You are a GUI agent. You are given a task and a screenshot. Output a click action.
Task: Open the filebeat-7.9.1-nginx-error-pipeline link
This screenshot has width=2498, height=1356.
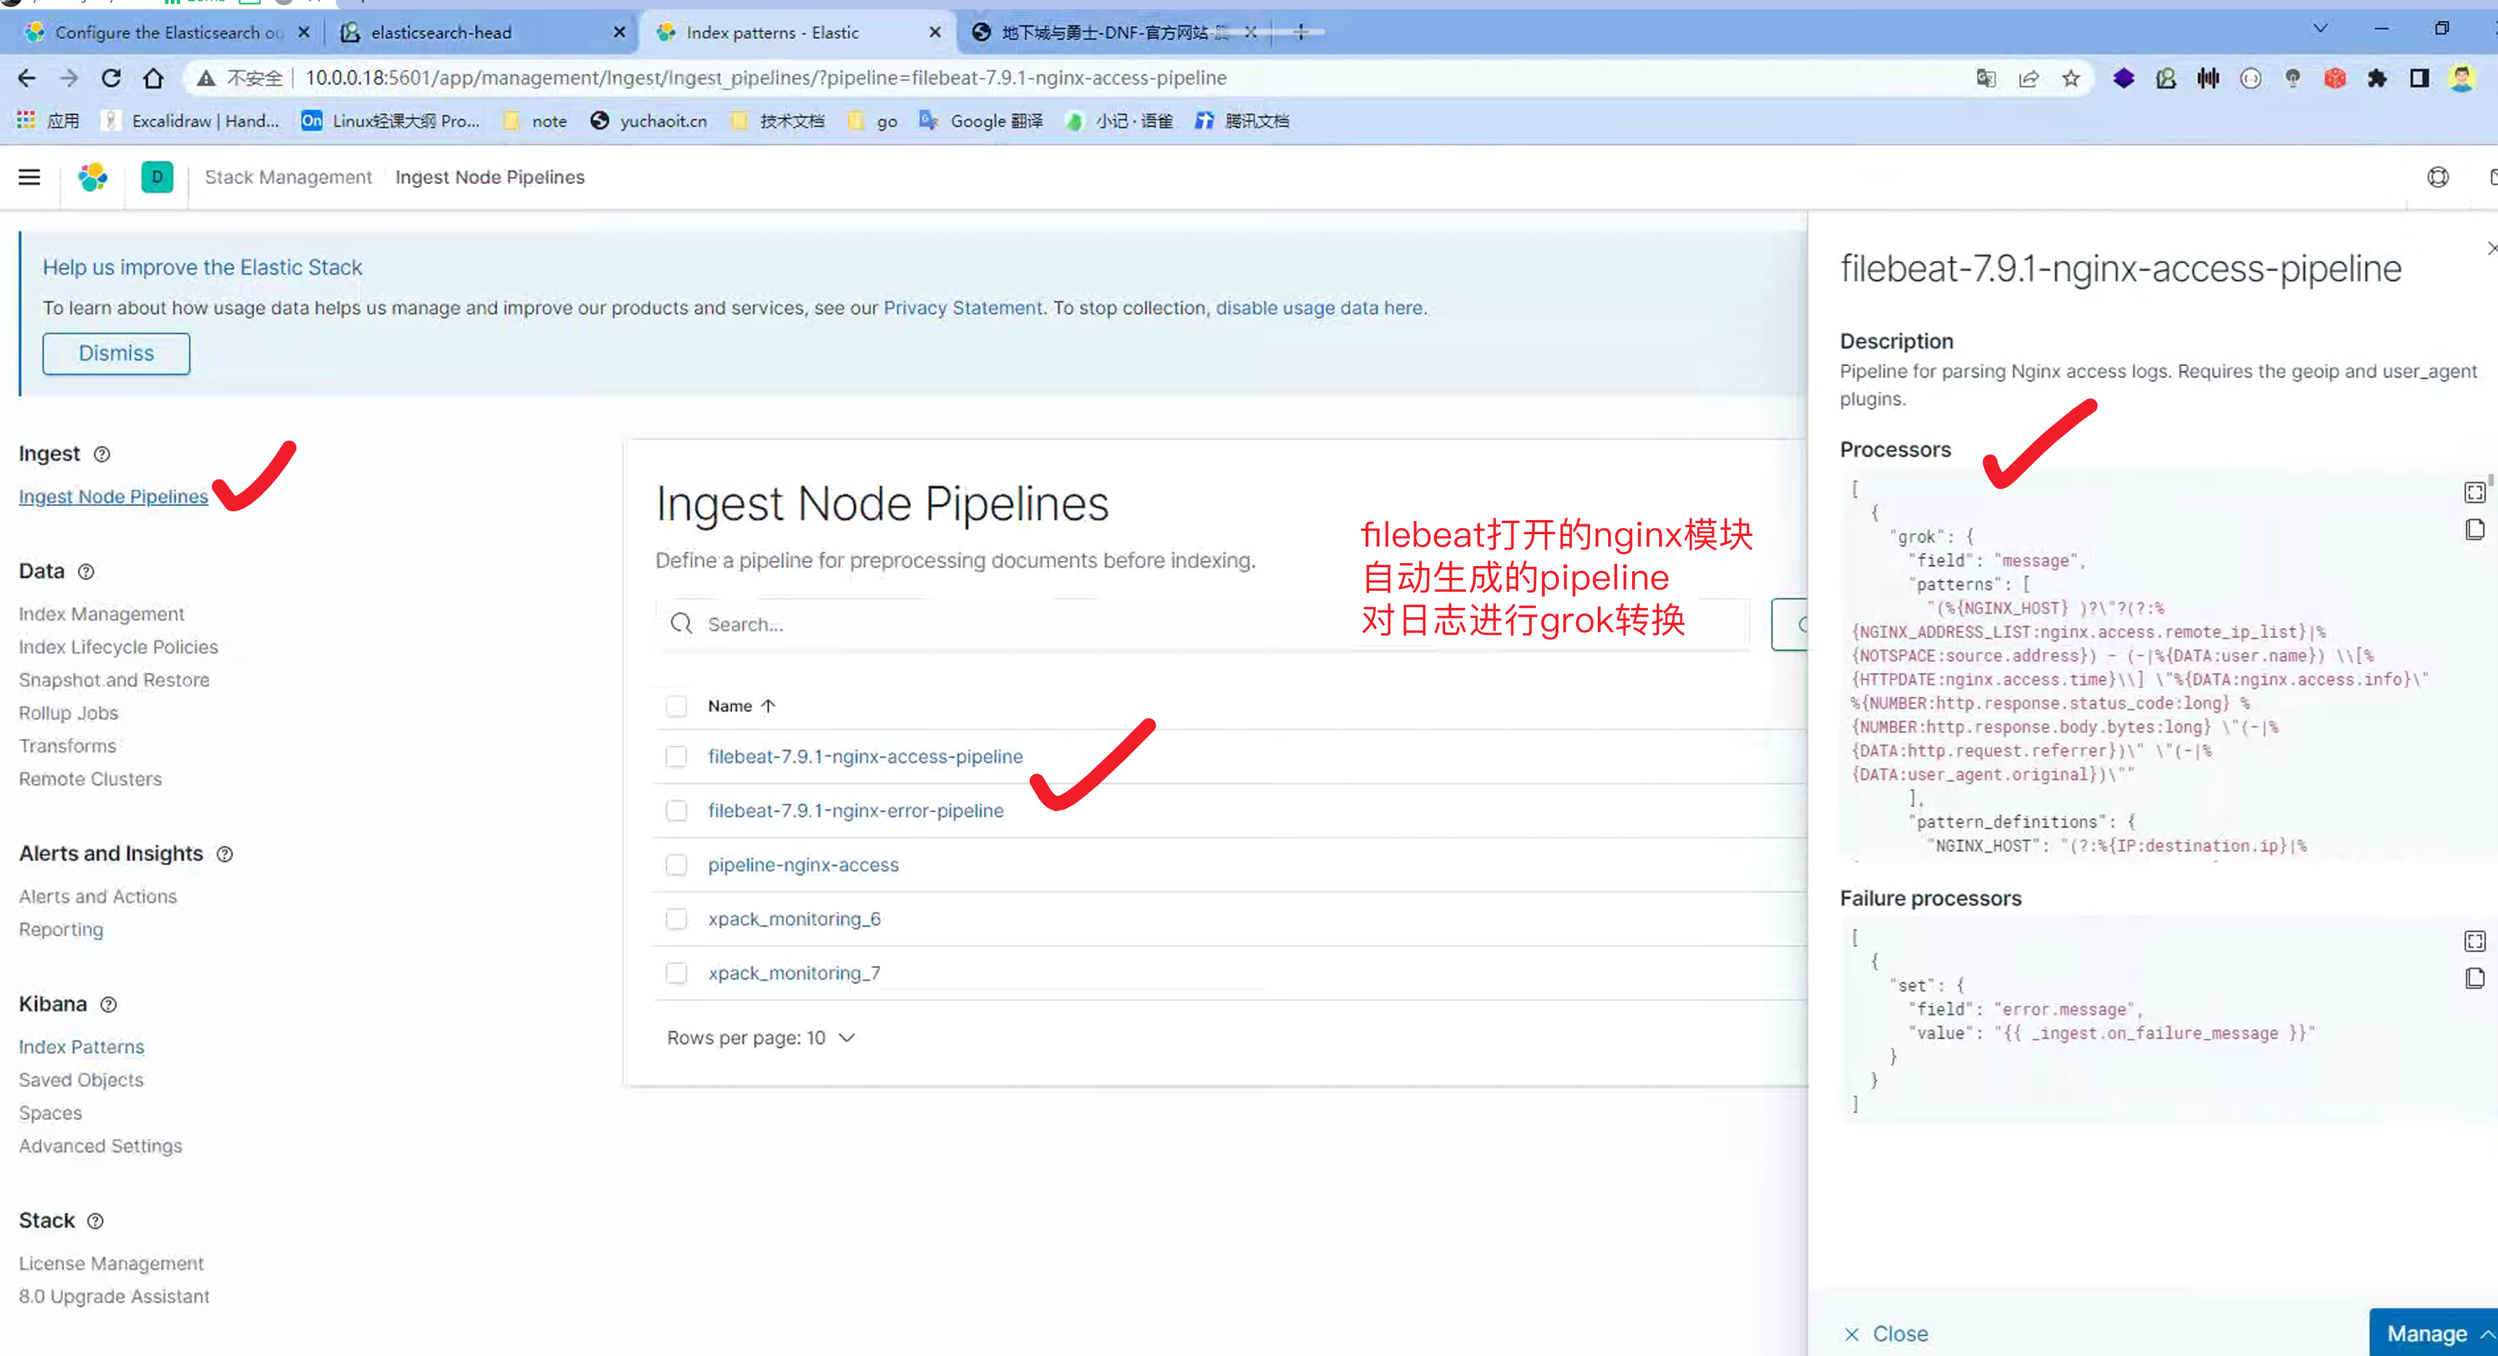coord(855,811)
